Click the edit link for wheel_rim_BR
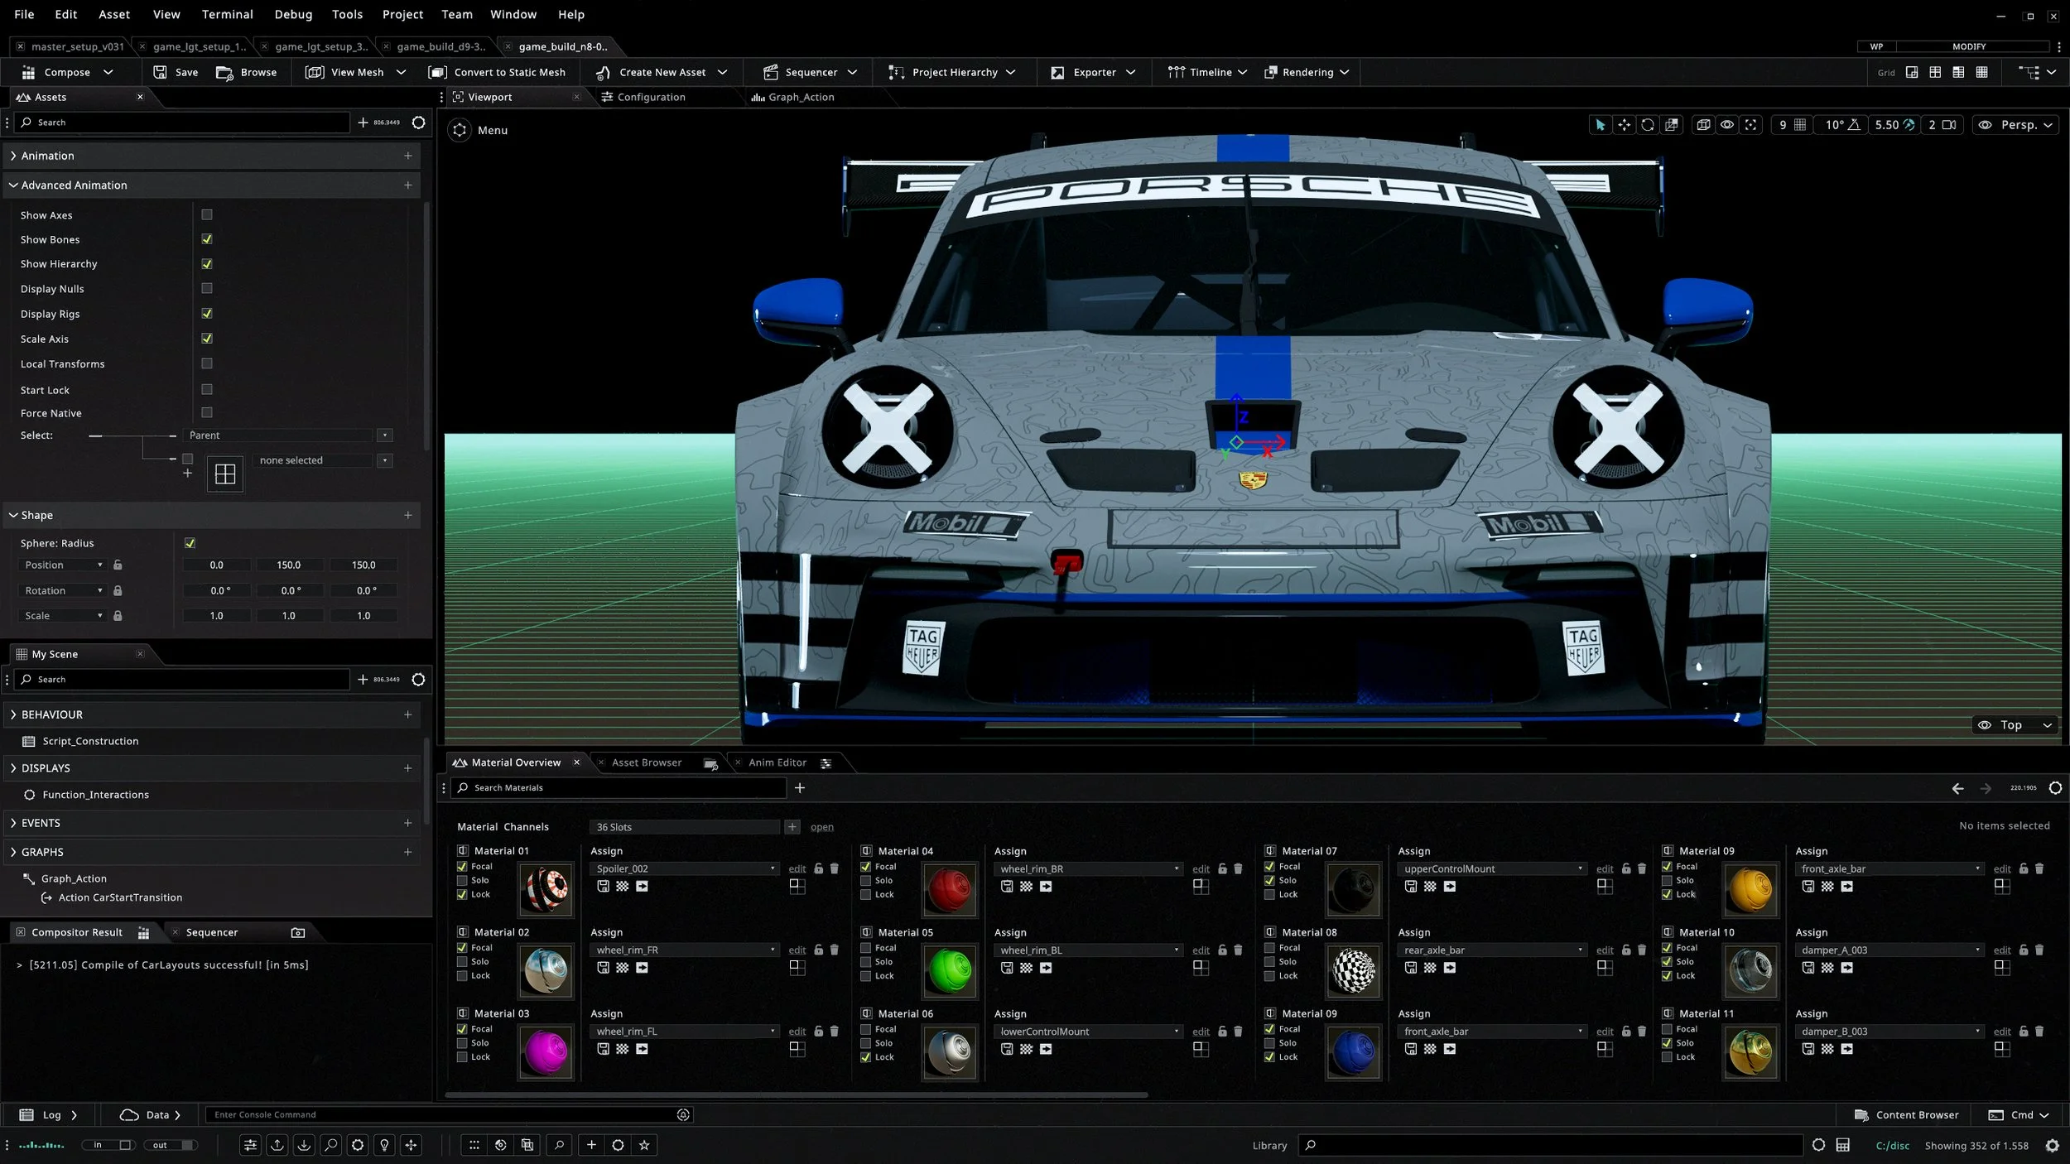The width and height of the screenshot is (2070, 1164). point(1201,869)
